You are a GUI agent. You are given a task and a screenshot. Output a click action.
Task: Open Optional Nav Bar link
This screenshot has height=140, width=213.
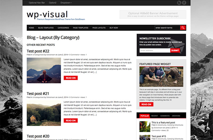37,3
